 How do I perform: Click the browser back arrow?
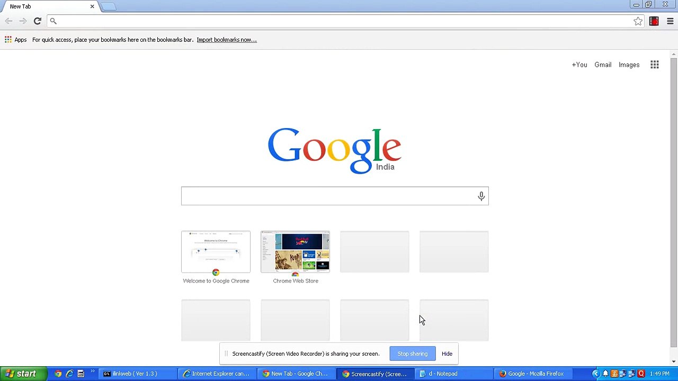coord(8,21)
